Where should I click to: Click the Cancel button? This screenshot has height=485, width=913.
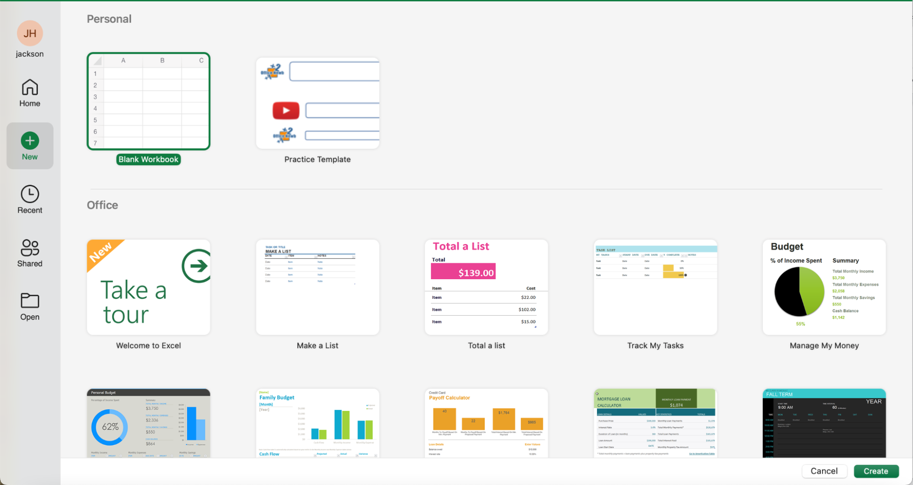click(824, 471)
